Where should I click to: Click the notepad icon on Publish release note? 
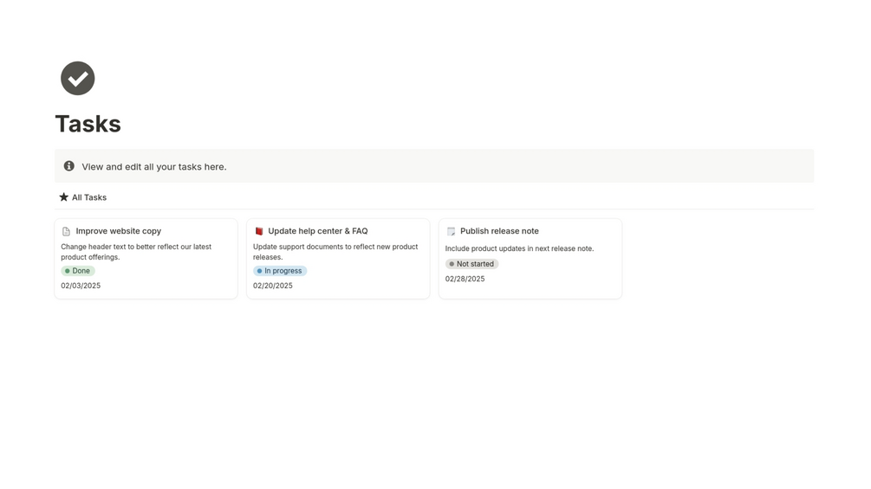(451, 232)
